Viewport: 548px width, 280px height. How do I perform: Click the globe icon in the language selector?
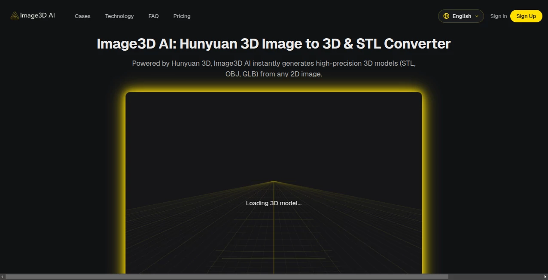[x=447, y=16]
